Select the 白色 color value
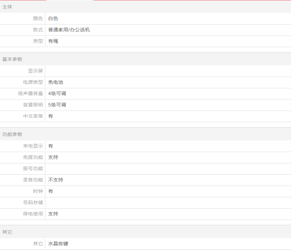 point(53,19)
